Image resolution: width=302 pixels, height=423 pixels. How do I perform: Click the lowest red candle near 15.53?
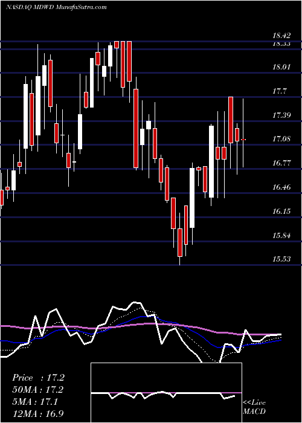(x=180, y=242)
